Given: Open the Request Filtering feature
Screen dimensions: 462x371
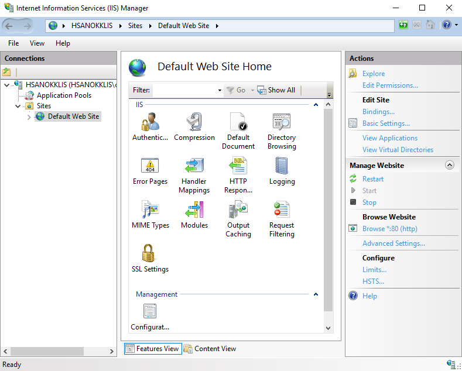Looking at the screenshot, I should coord(282,219).
